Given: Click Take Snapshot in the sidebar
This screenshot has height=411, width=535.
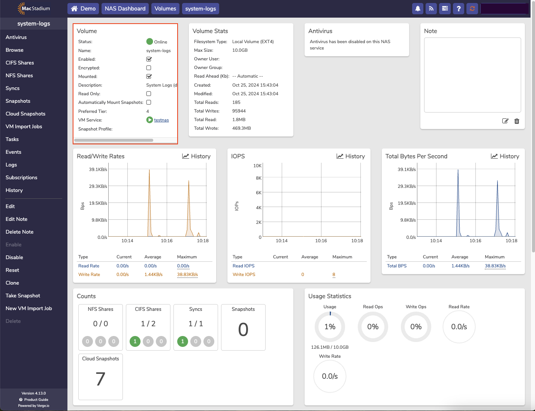Looking at the screenshot, I should click(22, 295).
